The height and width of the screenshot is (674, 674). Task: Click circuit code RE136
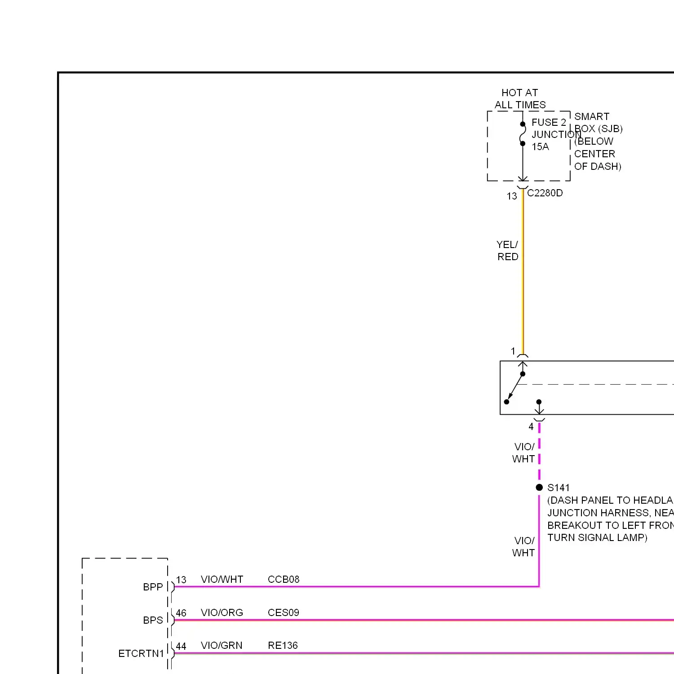click(x=283, y=645)
